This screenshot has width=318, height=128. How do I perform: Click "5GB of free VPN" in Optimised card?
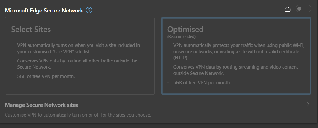(x=202, y=83)
